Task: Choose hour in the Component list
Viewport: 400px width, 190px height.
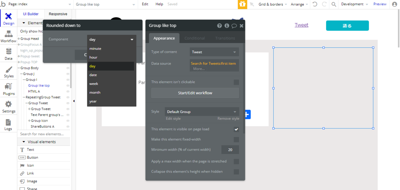Action: click(x=112, y=57)
